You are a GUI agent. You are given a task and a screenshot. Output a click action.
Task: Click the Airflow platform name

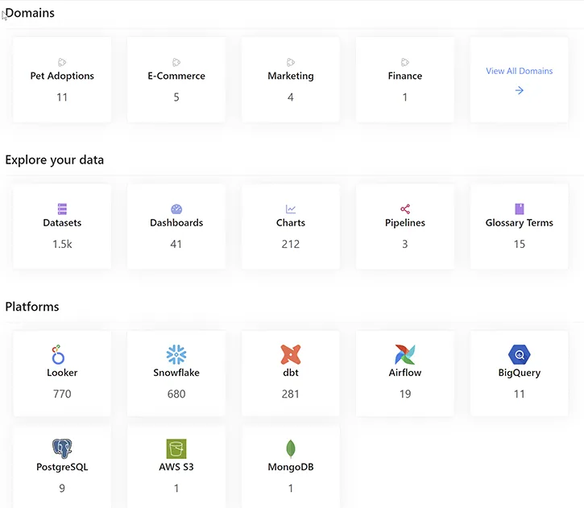coord(405,373)
